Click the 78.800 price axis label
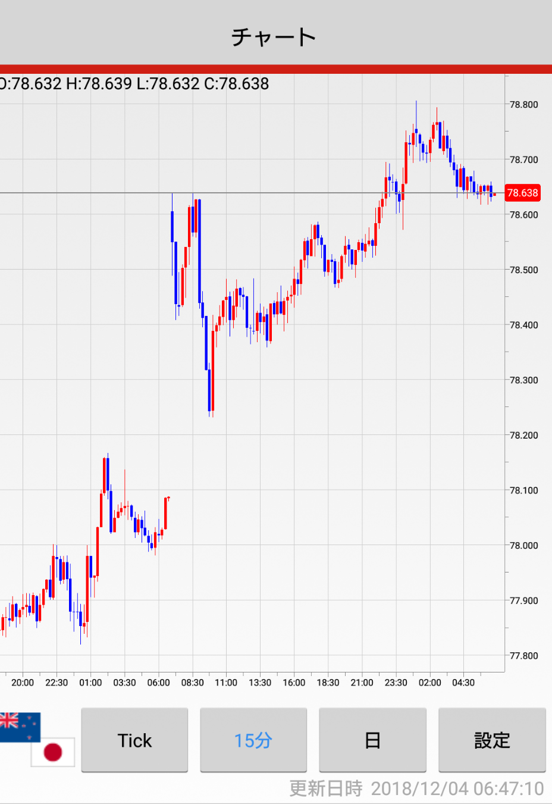Image resolution: width=552 pixels, height=804 pixels. point(523,105)
